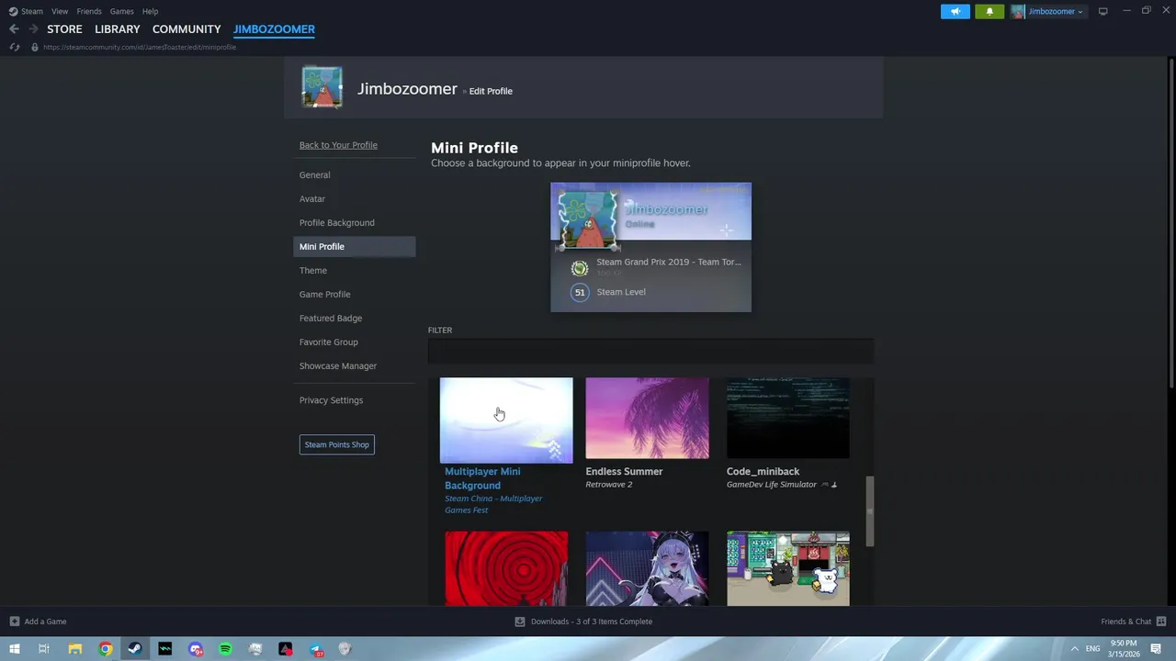Click the Downloads status icon
Viewport: 1176px width, 661px height.
[520, 622]
